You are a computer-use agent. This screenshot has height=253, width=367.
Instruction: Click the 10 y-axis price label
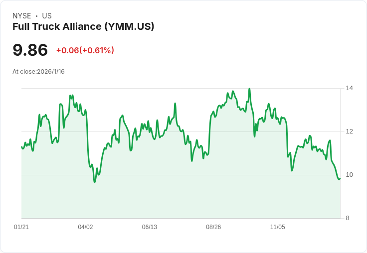pyautogui.click(x=350, y=175)
